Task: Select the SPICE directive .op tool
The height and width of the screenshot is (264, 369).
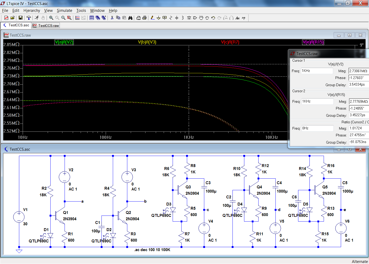Action: point(244,18)
